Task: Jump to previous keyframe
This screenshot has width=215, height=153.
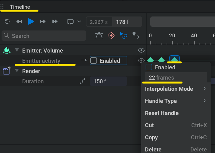Action: pos(19,21)
